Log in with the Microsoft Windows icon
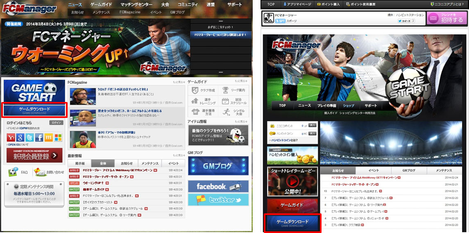 [58, 138]
